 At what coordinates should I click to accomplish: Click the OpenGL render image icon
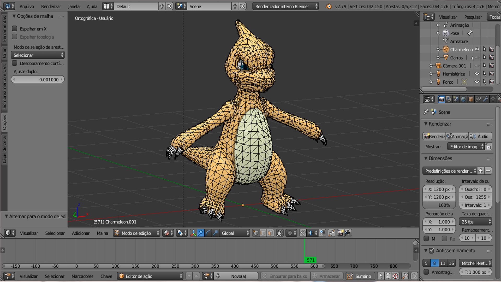(x=341, y=233)
